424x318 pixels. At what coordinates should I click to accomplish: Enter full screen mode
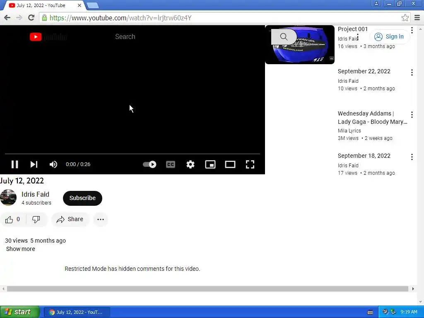click(x=250, y=164)
